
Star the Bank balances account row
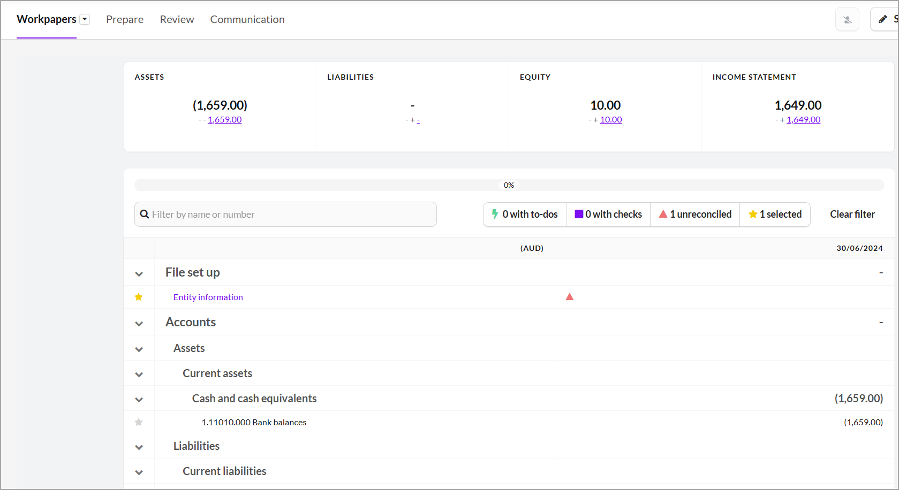139,422
